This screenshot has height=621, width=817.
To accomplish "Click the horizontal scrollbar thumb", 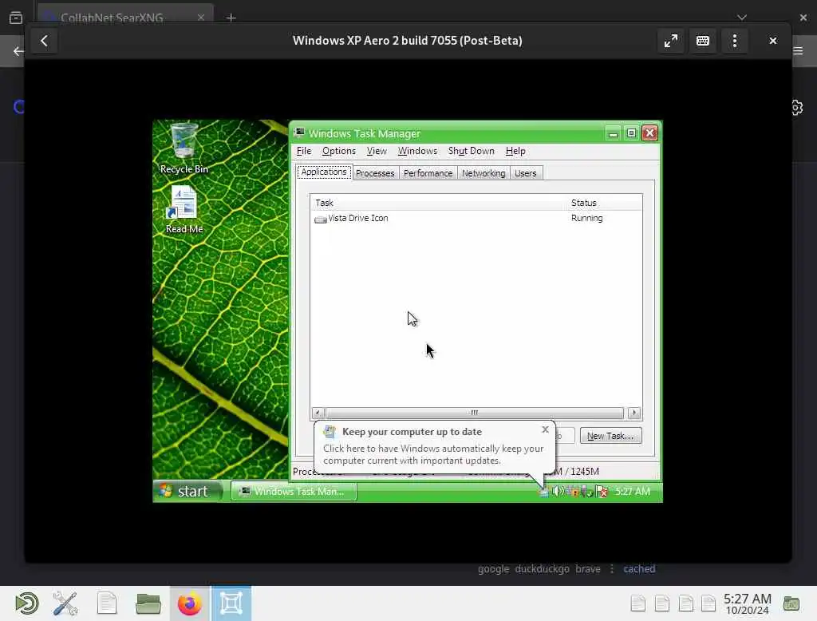I will point(474,413).
